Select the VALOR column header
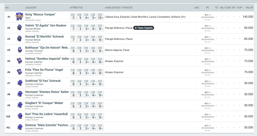Image resolution: width=257 pixels, height=136 pixels. point(249,7)
